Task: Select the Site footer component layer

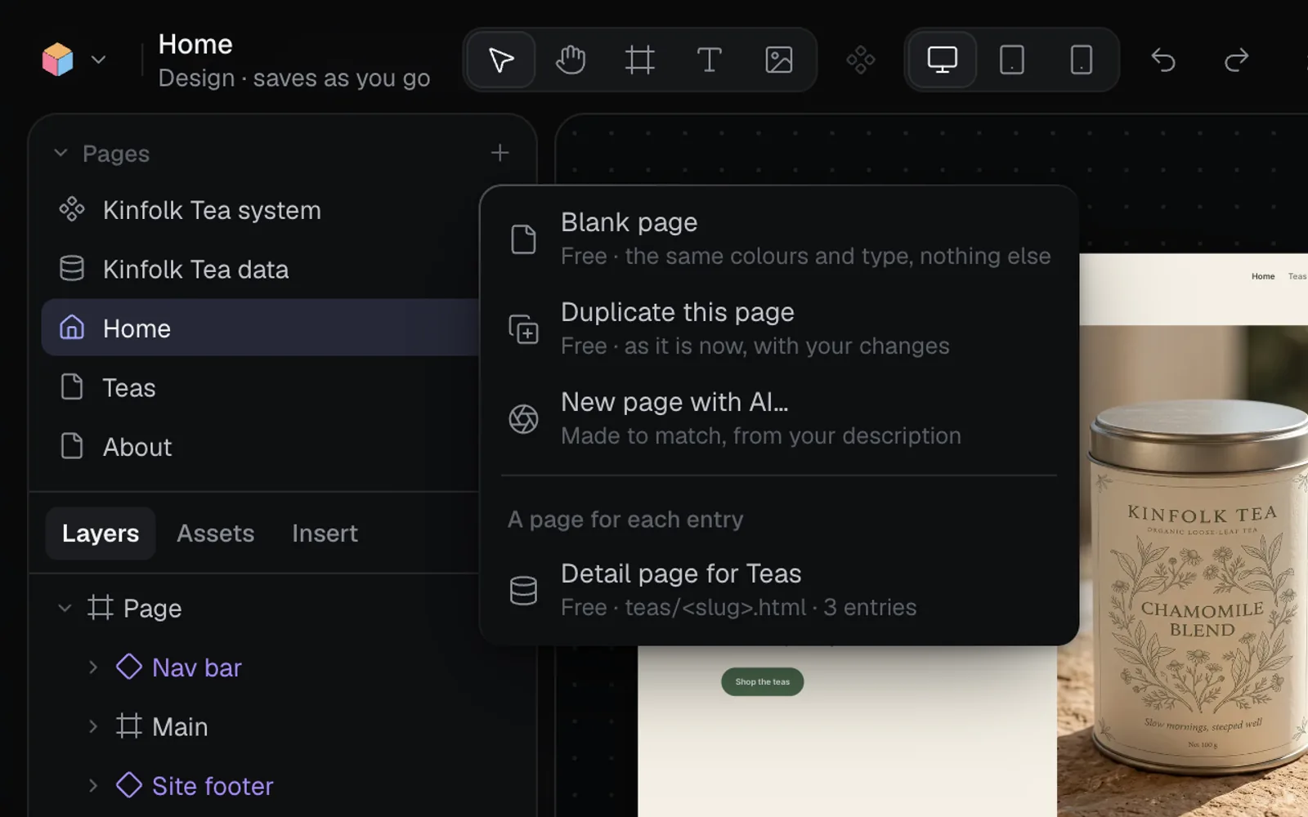Action: click(213, 786)
